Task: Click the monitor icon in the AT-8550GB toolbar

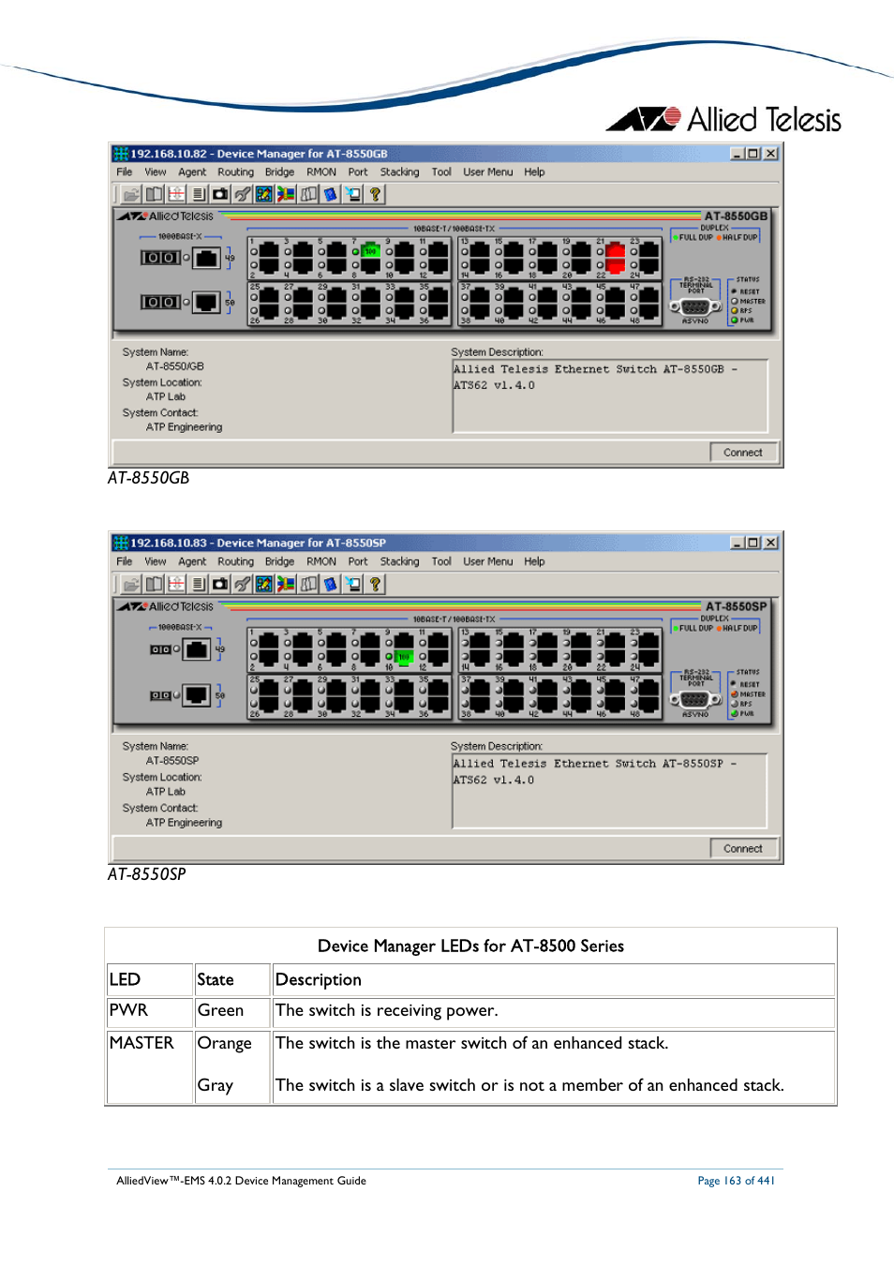Action: 352,194
